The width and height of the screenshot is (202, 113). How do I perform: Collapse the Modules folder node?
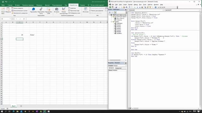point(111,22)
